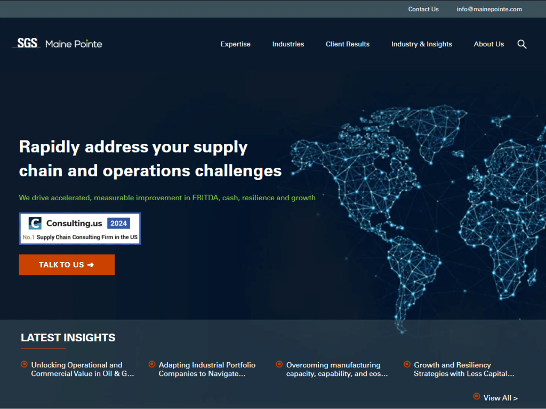Click the green EBITDA improvement tagline
The width and height of the screenshot is (546, 409).
pyautogui.click(x=167, y=198)
